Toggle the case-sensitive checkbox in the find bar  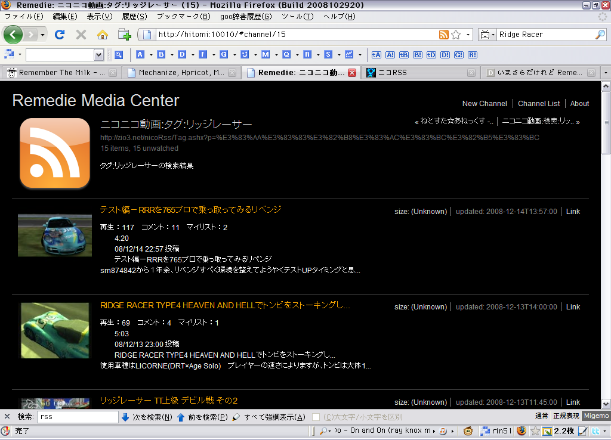316,417
